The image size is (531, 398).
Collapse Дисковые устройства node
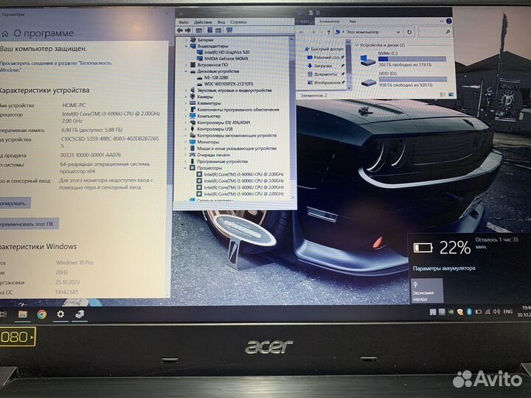(x=186, y=71)
